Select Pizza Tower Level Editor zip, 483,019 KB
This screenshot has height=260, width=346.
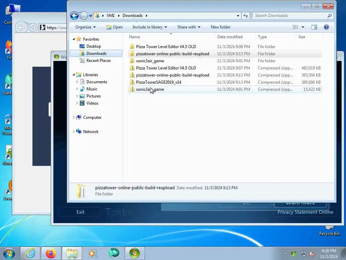[x=225, y=68]
